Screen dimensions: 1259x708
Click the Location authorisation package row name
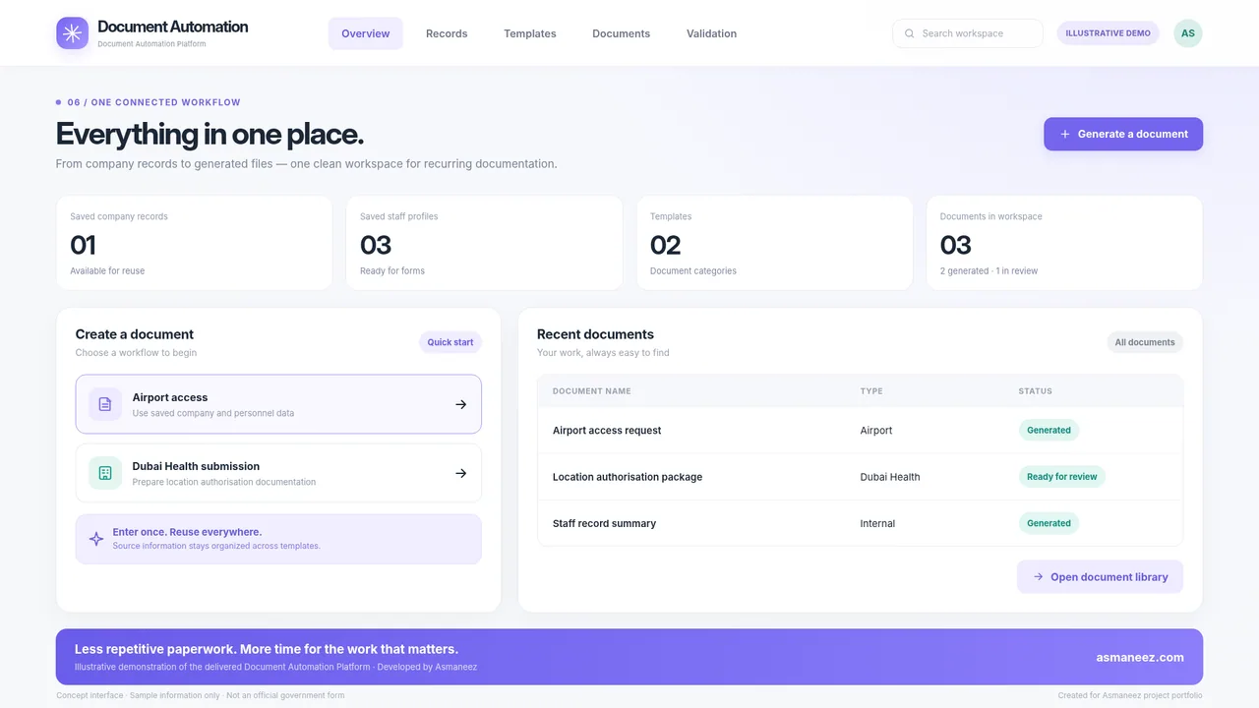pos(628,477)
